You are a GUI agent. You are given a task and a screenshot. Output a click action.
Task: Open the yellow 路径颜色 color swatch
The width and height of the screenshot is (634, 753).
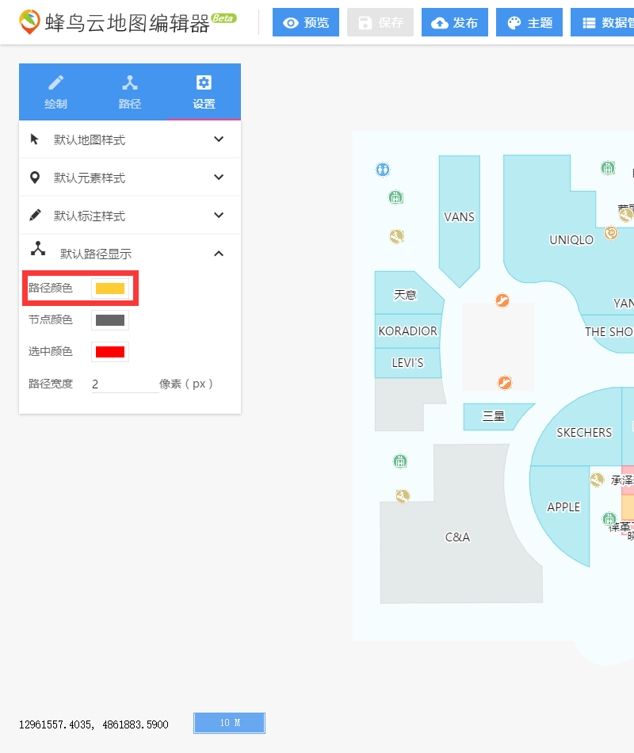[110, 289]
